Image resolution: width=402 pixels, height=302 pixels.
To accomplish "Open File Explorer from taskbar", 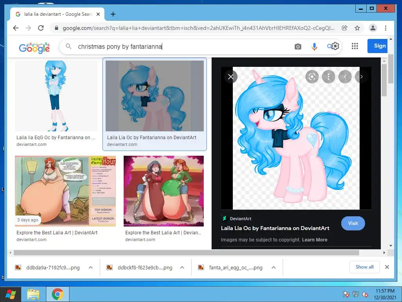I will pos(33,294).
